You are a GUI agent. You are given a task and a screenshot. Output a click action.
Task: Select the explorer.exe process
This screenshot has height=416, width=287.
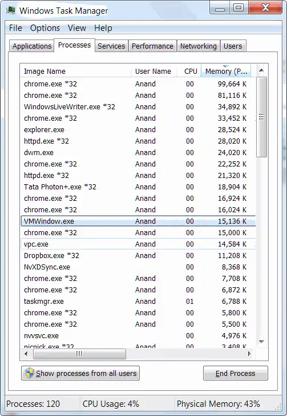coord(138,129)
